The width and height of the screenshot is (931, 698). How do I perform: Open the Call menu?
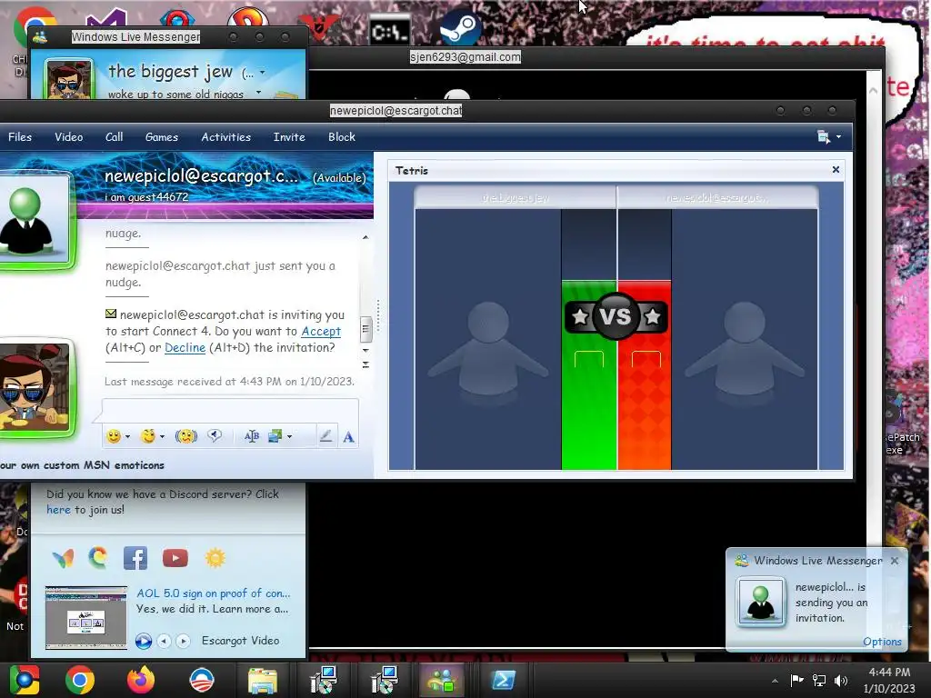114,137
